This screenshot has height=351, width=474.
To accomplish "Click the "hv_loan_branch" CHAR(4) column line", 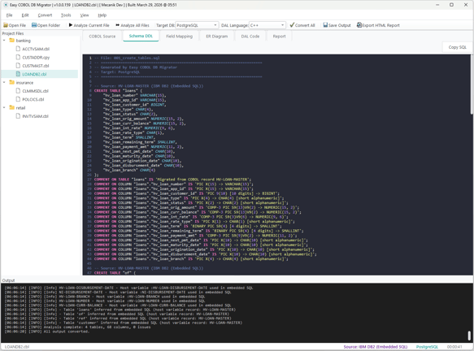I will point(130,170).
